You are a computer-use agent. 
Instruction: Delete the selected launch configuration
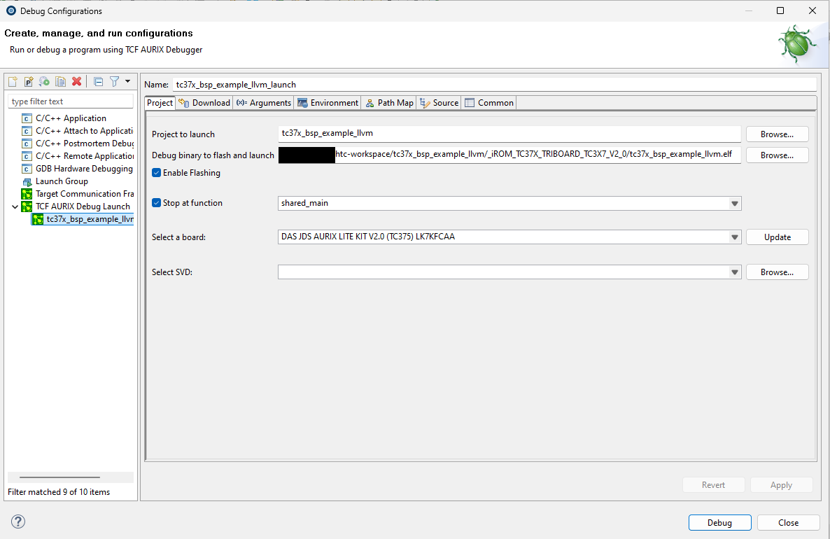coord(76,81)
